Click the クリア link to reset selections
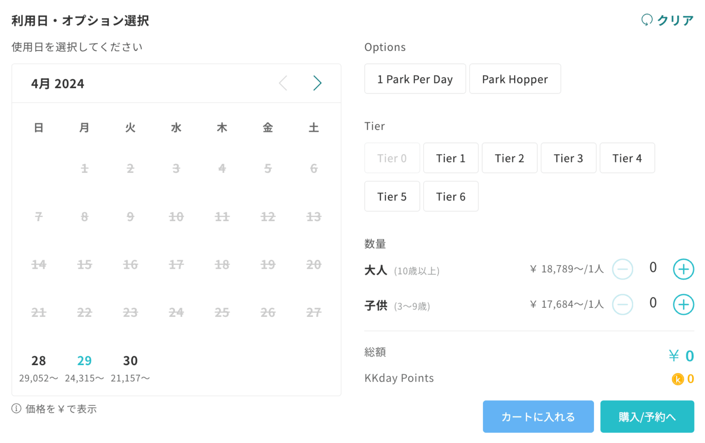The image size is (705, 443). [675, 20]
